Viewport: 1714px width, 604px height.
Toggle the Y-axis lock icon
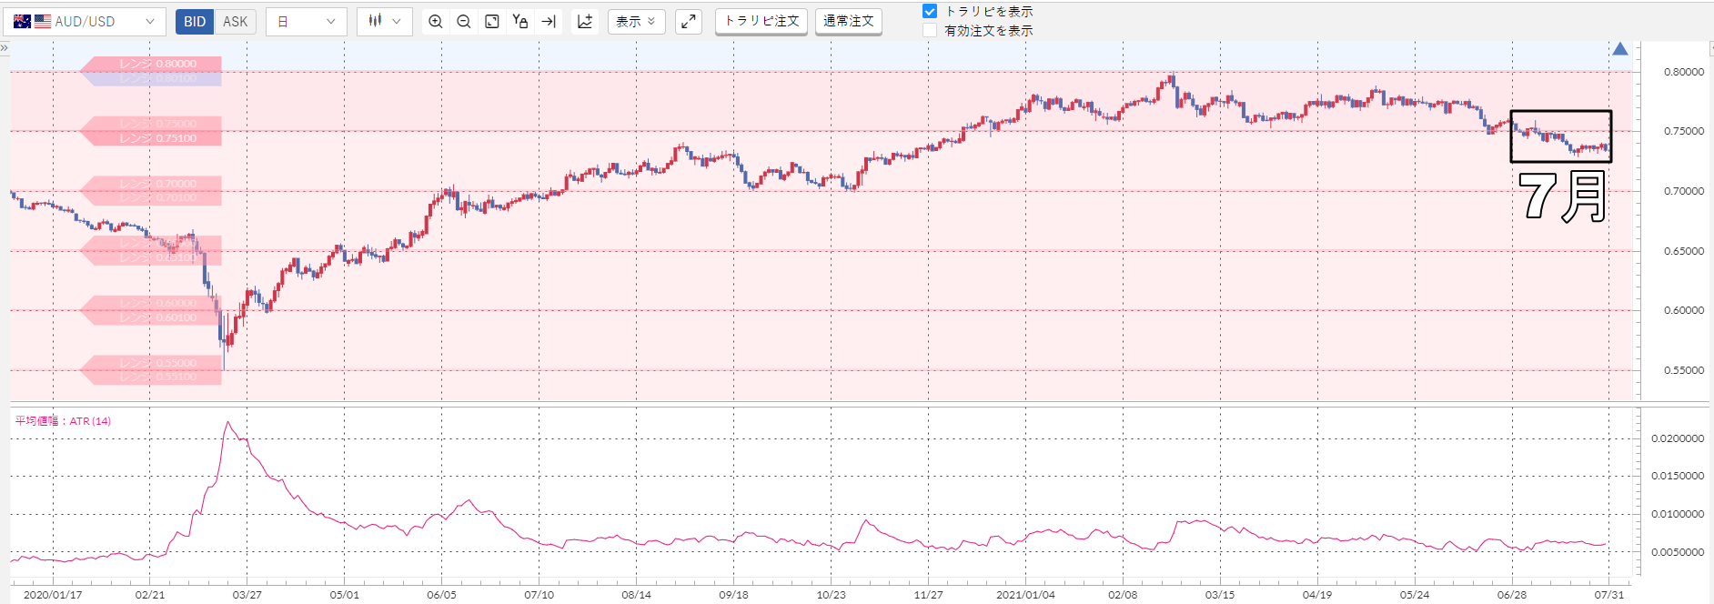(520, 22)
